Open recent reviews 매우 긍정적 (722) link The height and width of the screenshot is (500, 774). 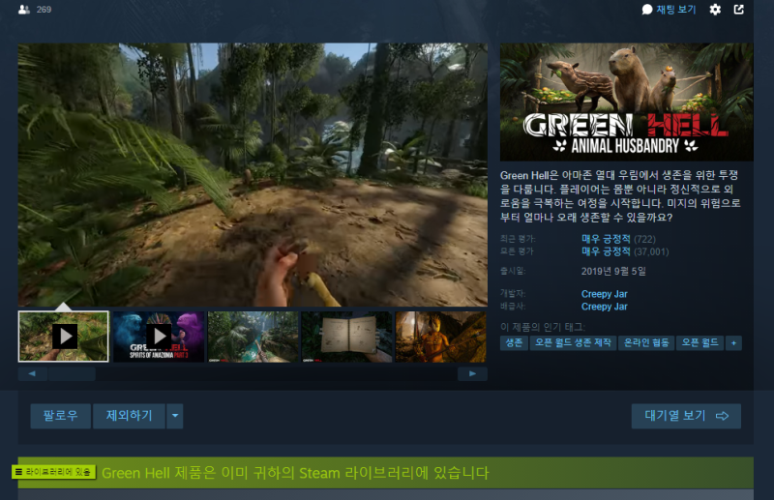pos(618,239)
